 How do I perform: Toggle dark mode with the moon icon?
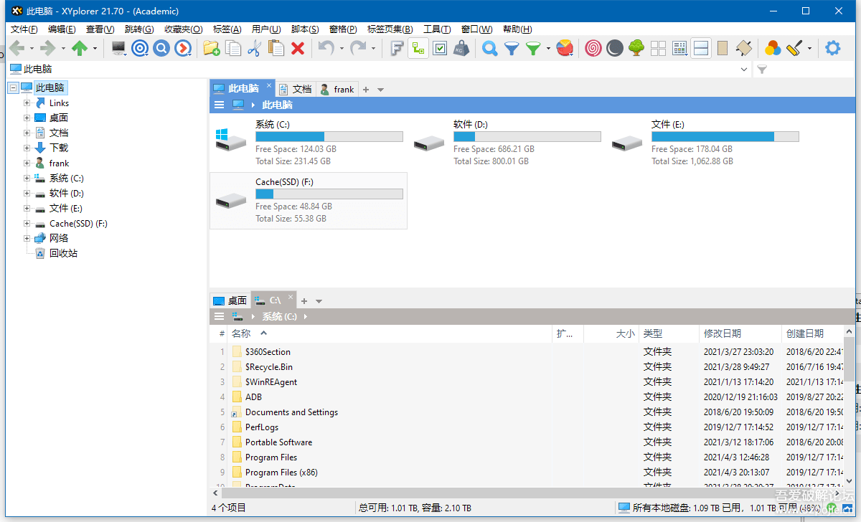[614, 48]
